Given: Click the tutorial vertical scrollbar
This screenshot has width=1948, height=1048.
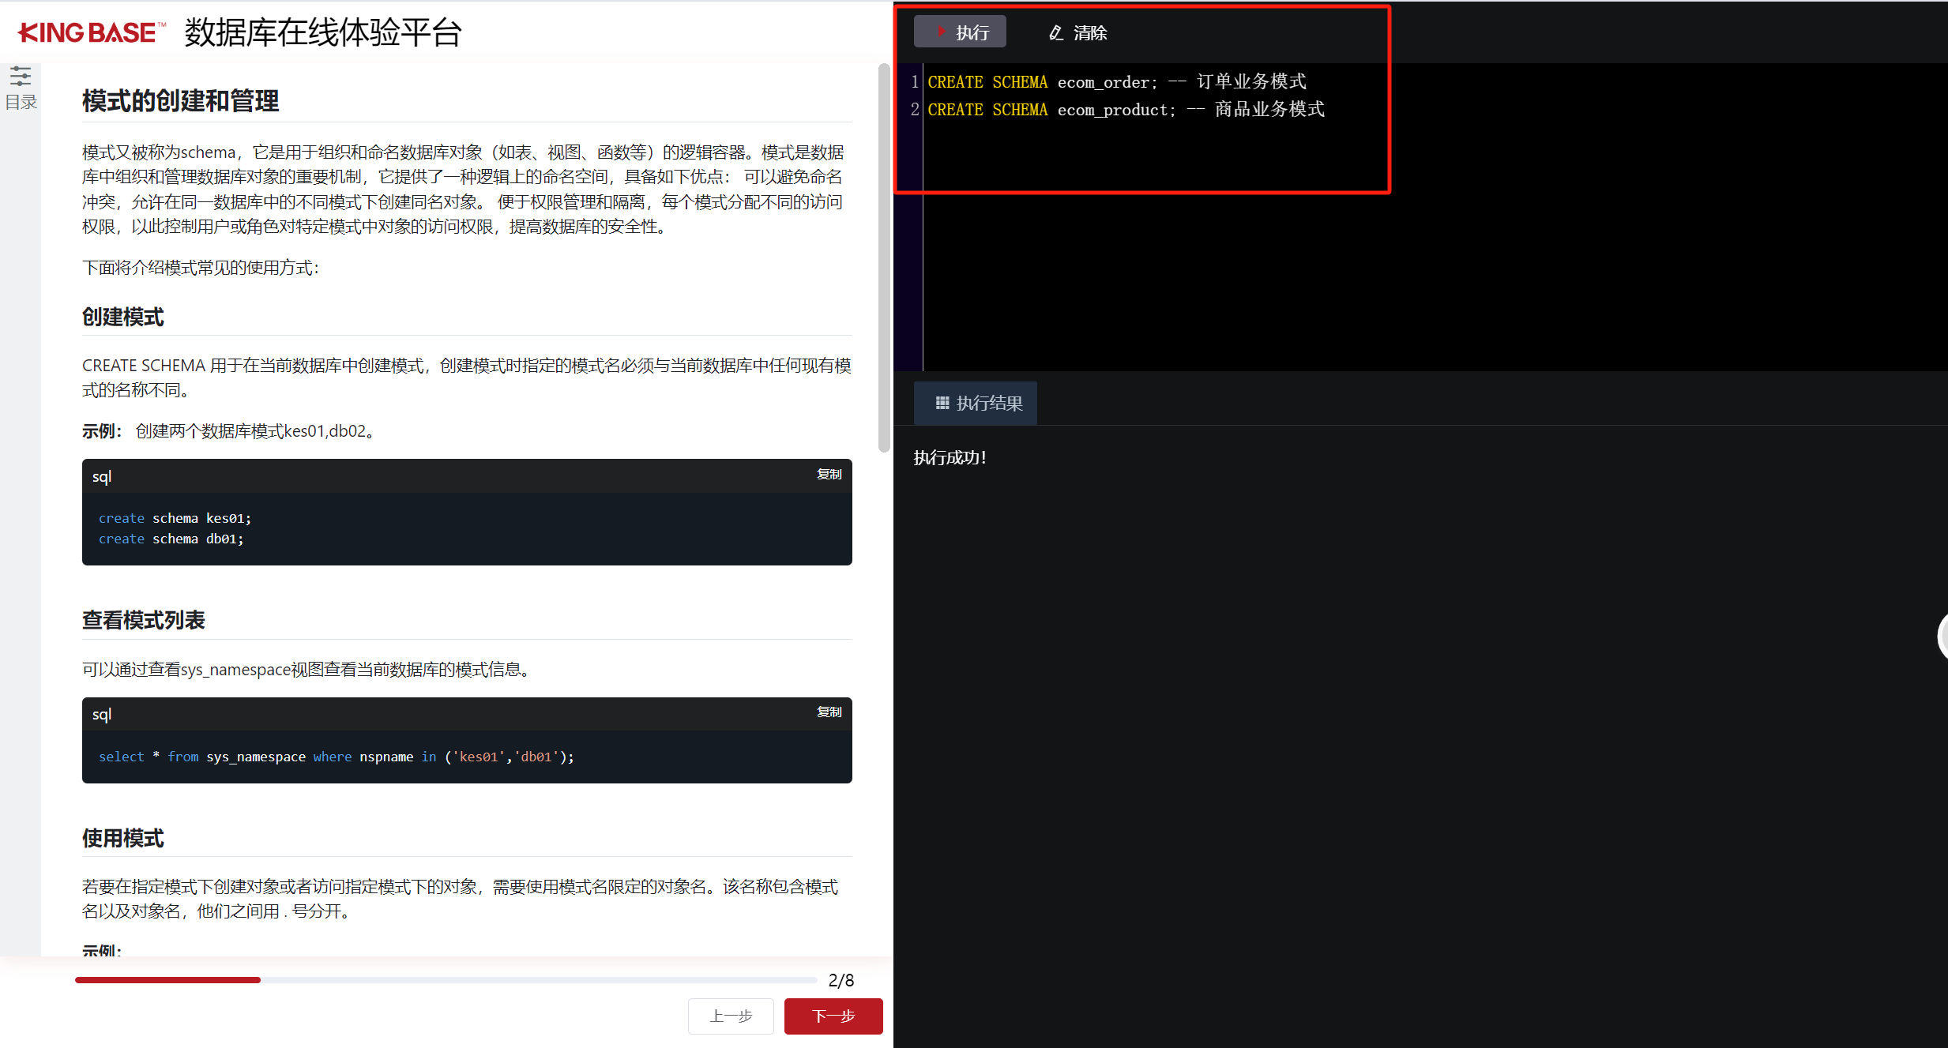Looking at the screenshot, I should [x=884, y=257].
